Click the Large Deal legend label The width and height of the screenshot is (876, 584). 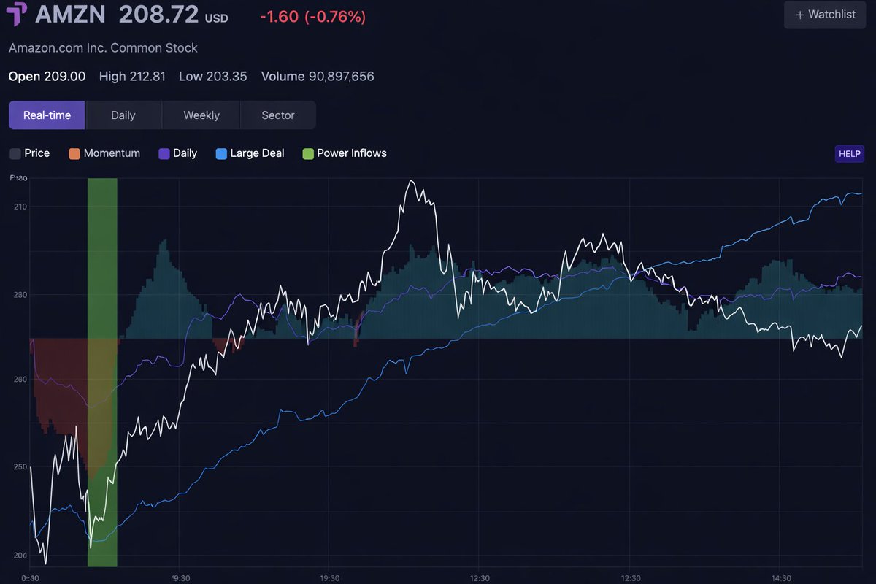[257, 153]
